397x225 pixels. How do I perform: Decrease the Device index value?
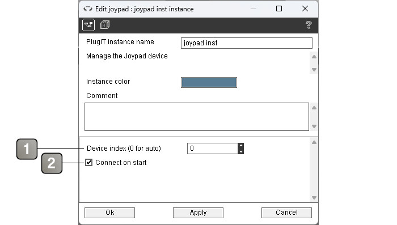click(241, 151)
